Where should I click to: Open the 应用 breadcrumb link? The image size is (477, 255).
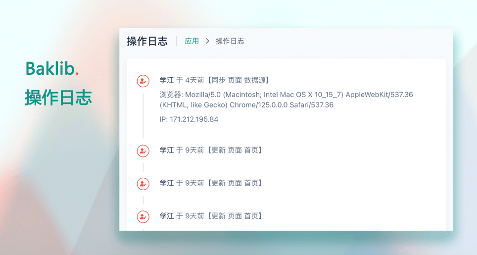tap(191, 41)
